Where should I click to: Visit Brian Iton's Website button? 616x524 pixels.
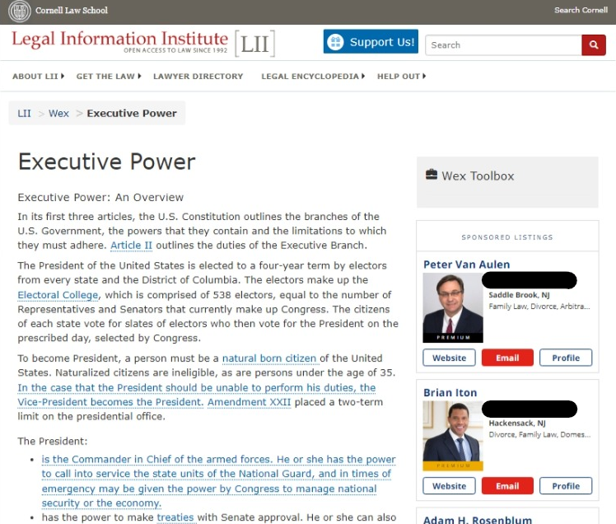tap(449, 486)
